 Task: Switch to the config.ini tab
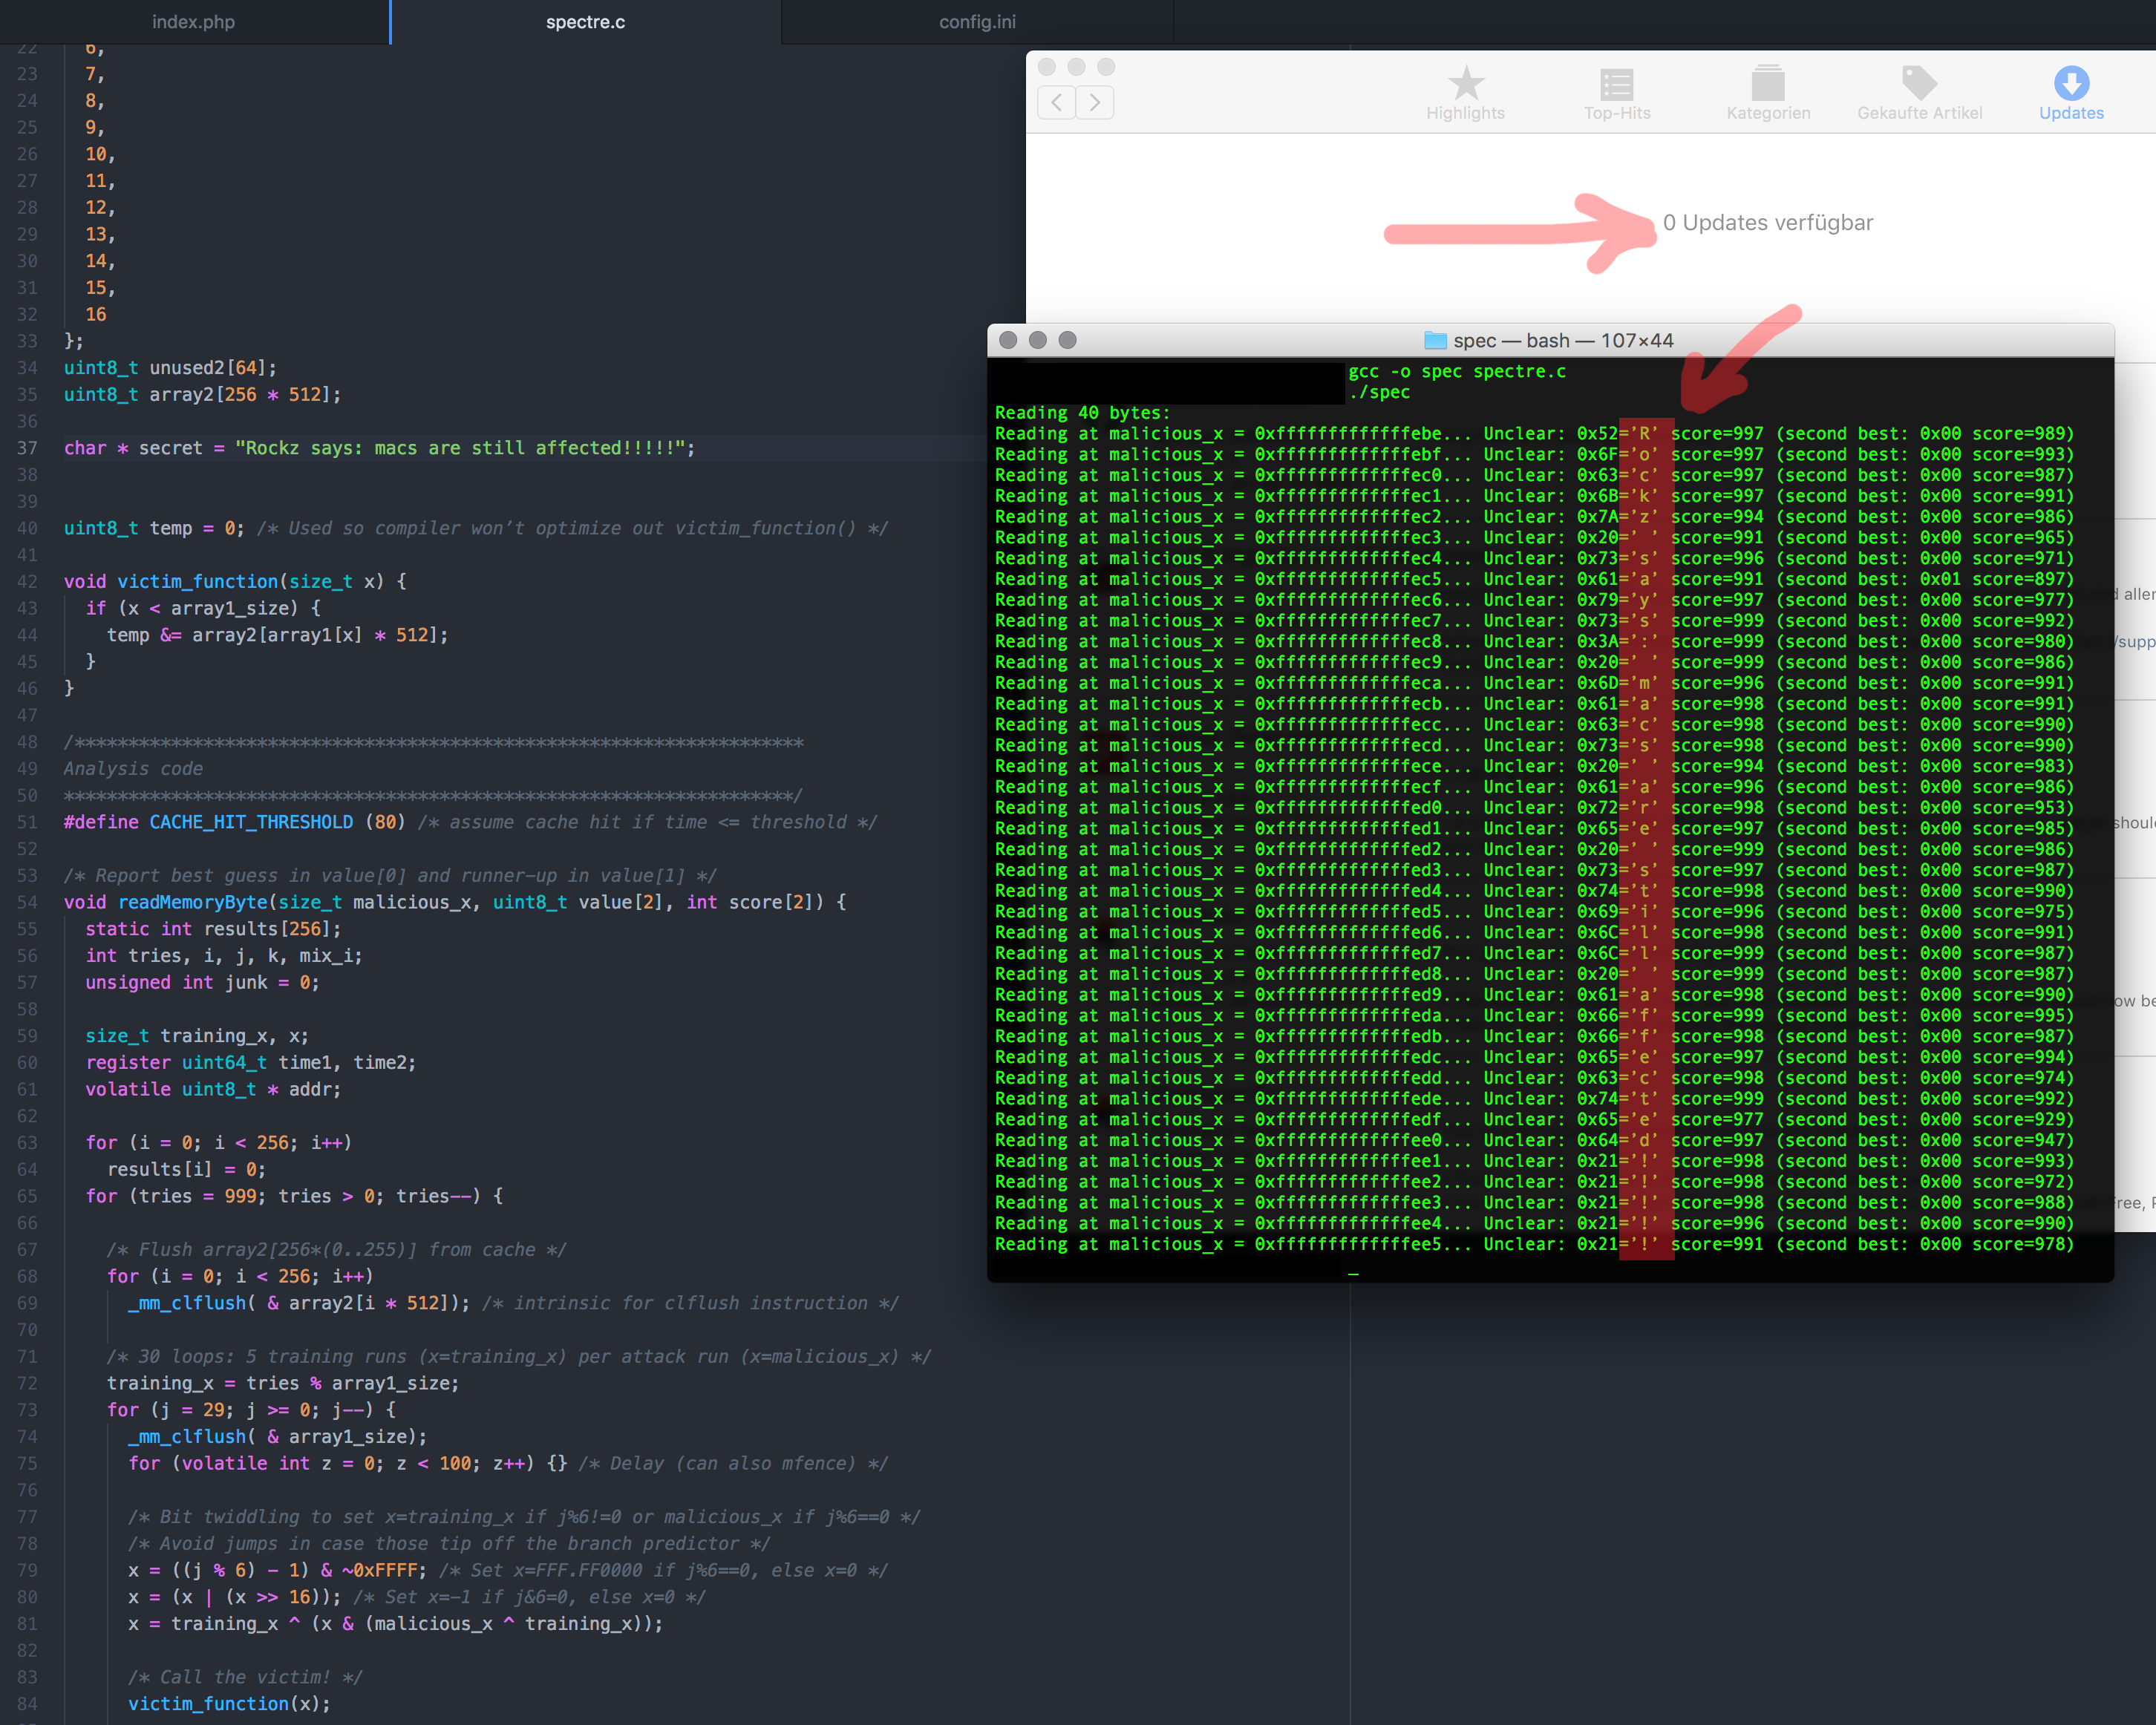pyautogui.click(x=976, y=22)
